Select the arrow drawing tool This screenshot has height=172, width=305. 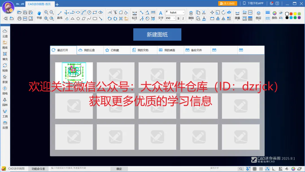coord(101,18)
